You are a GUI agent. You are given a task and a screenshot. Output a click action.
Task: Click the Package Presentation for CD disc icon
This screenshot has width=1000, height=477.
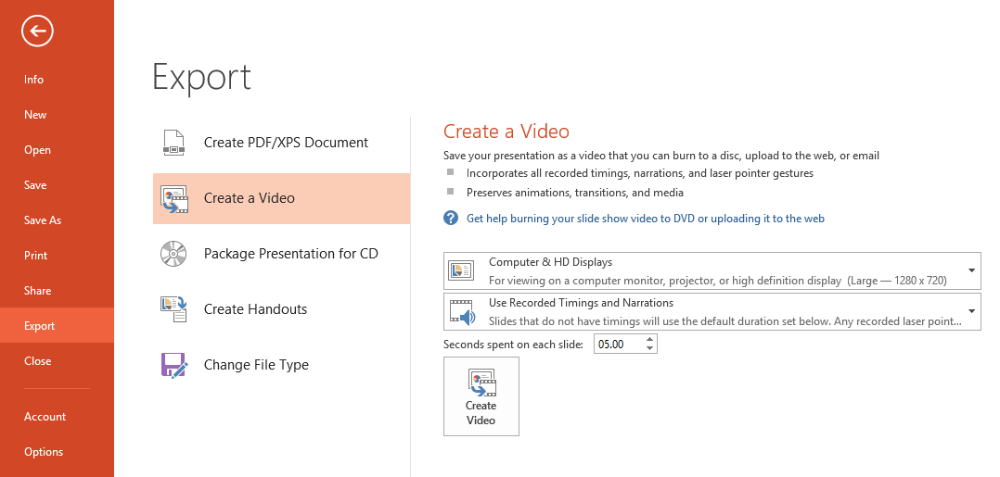pos(173,254)
